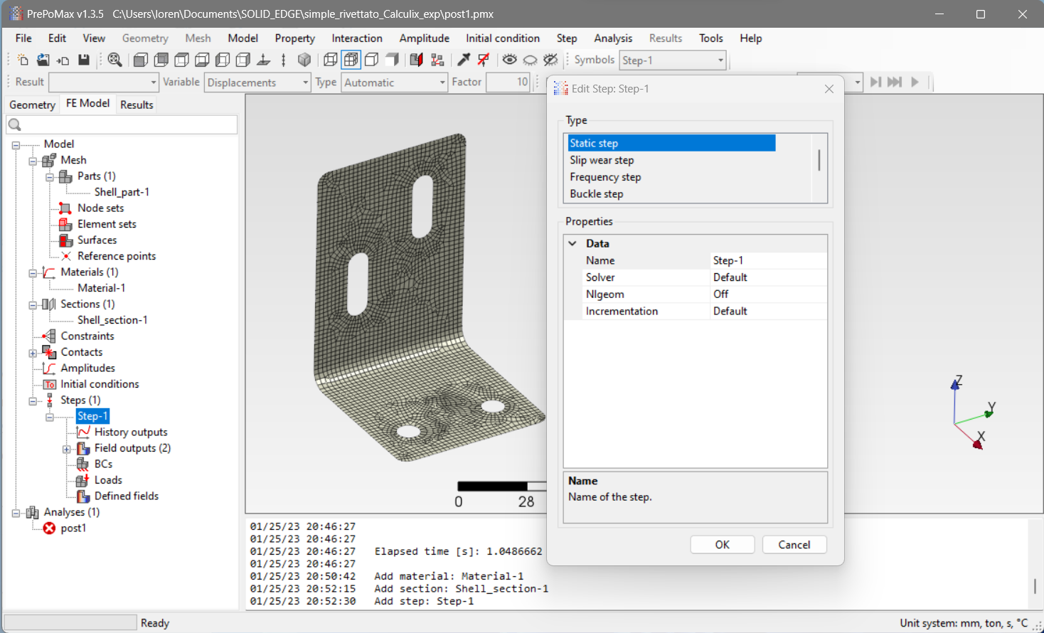Click the step Type list scrollbar

click(819, 161)
